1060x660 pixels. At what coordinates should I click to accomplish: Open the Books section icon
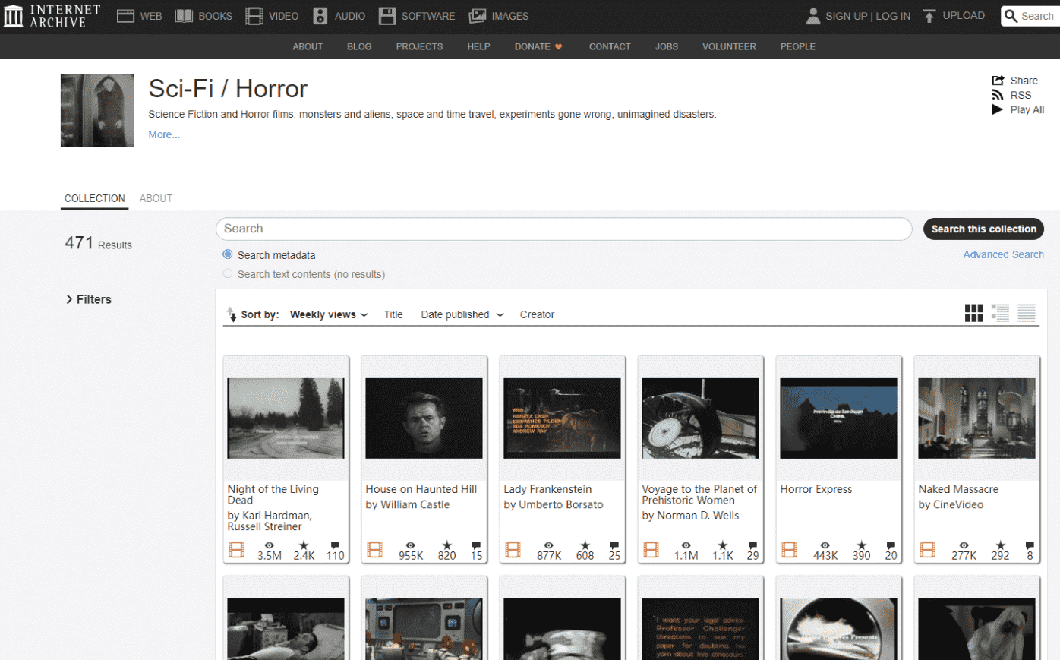tap(184, 16)
